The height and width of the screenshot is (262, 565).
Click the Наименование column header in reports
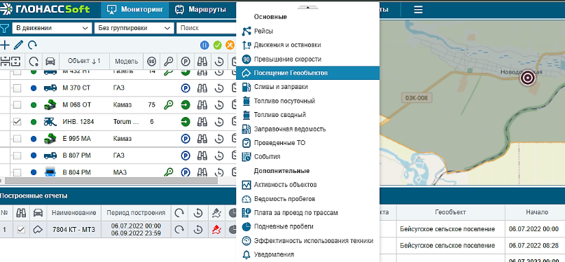click(74, 213)
